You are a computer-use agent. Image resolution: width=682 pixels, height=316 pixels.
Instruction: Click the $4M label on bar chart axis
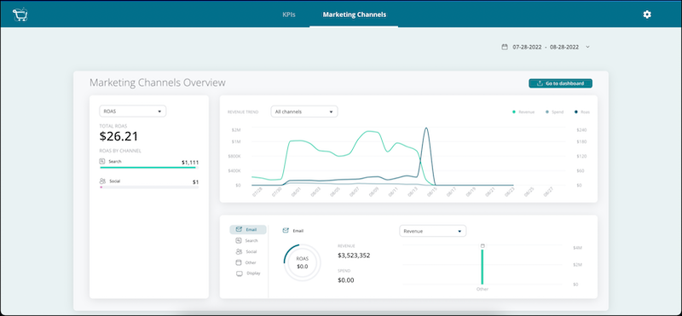(578, 247)
